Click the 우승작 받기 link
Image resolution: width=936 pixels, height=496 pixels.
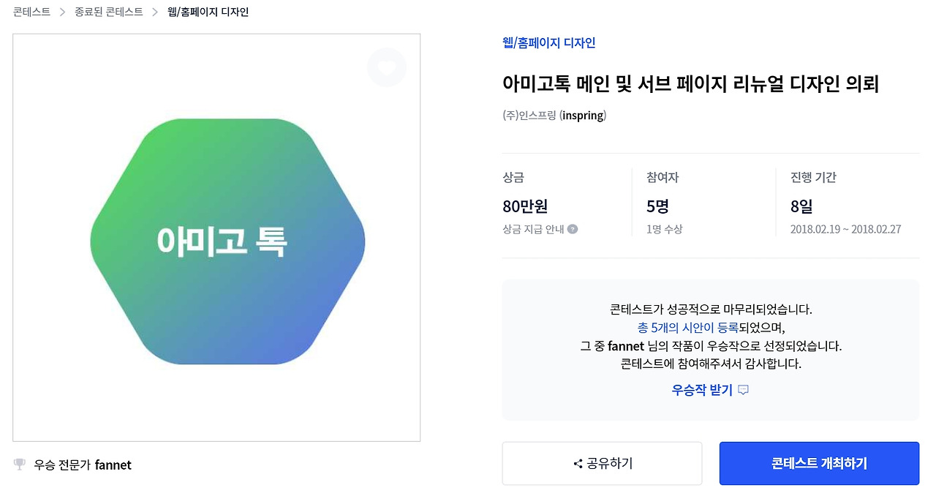point(702,390)
